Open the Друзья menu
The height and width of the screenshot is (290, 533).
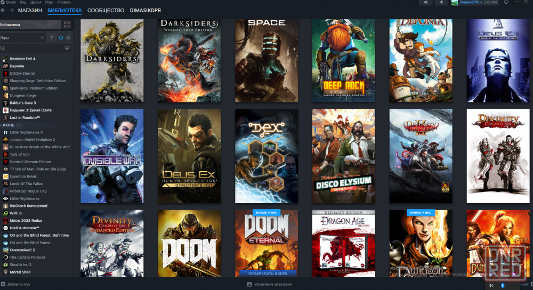click(x=36, y=2)
